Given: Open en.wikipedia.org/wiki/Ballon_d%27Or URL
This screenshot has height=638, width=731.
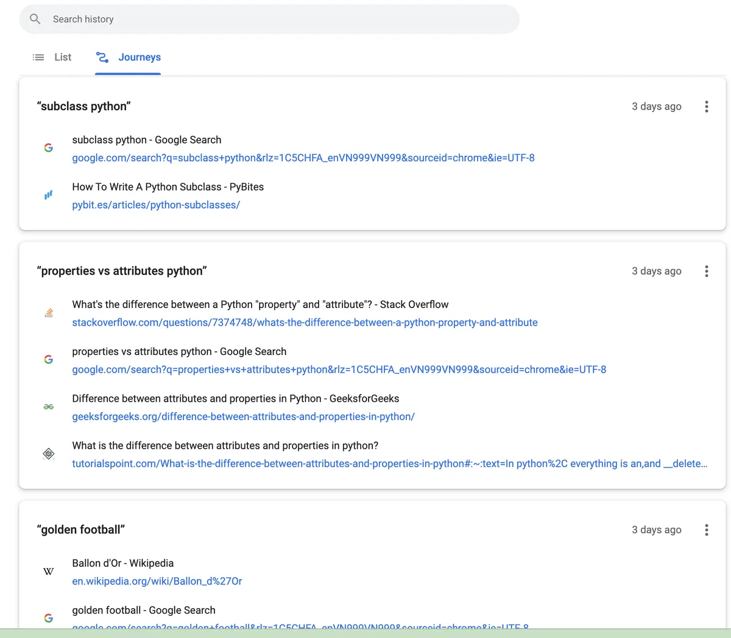Looking at the screenshot, I should click(x=157, y=581).
